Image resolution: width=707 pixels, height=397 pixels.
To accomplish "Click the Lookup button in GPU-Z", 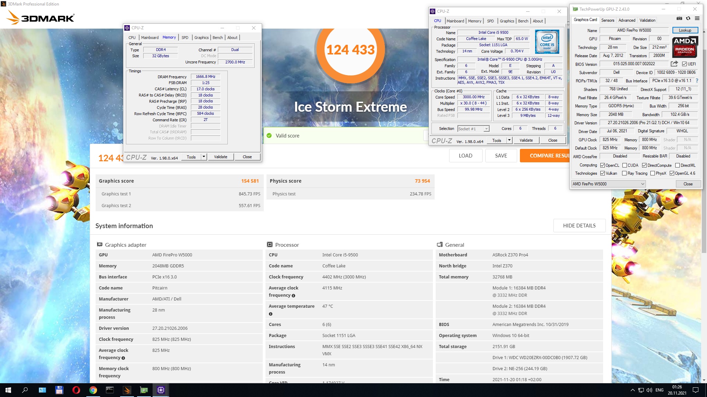I will click(x=685, y=30).
